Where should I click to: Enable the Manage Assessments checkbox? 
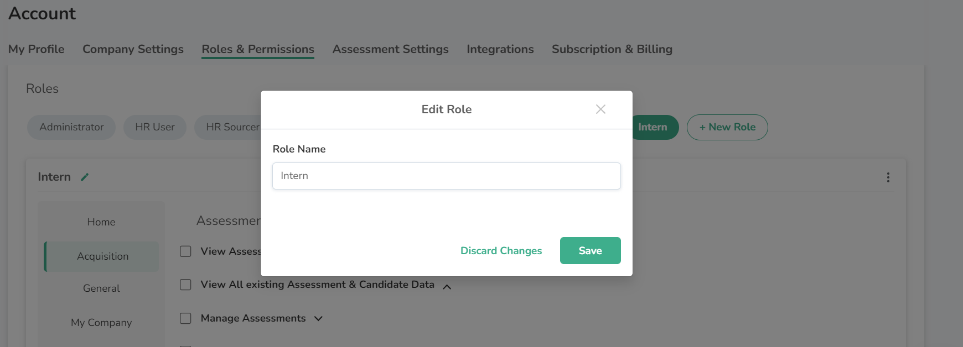(186, 318)
